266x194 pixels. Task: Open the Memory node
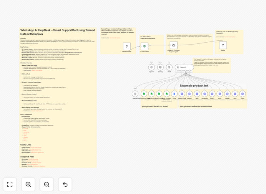(x=160, y=67)
